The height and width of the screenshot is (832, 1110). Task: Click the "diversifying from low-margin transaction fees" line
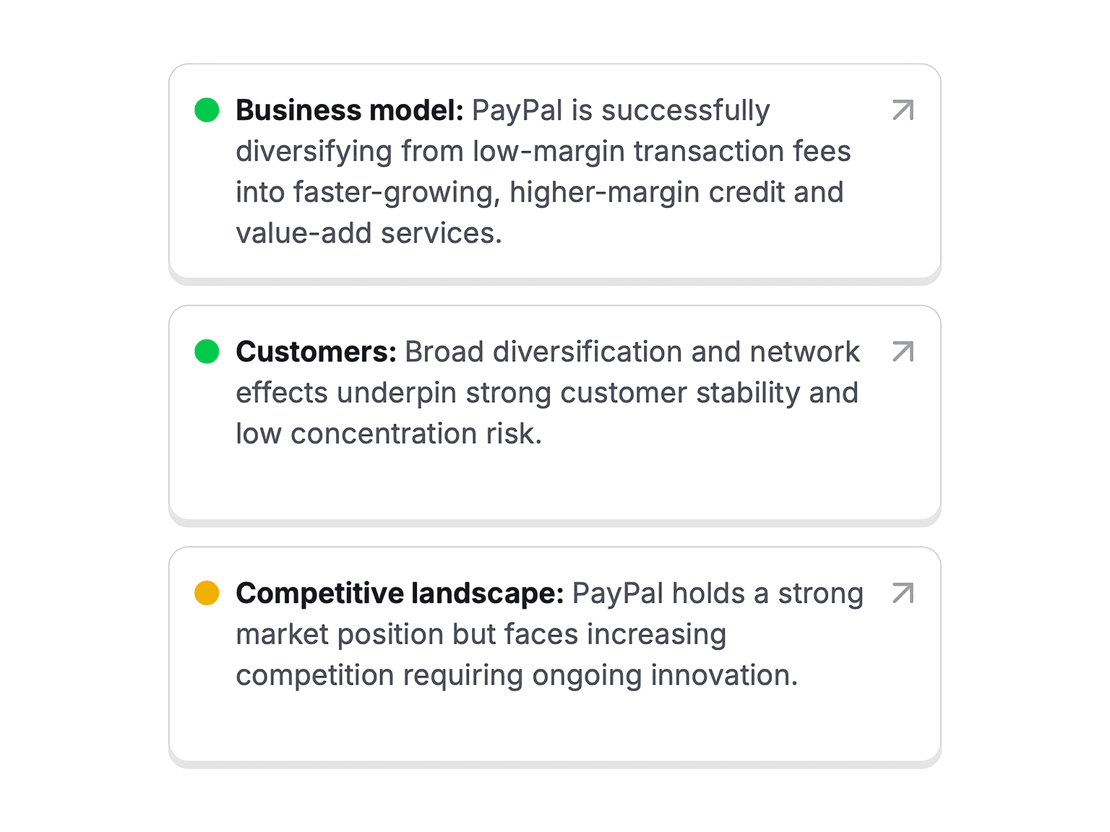click(543, 152)
